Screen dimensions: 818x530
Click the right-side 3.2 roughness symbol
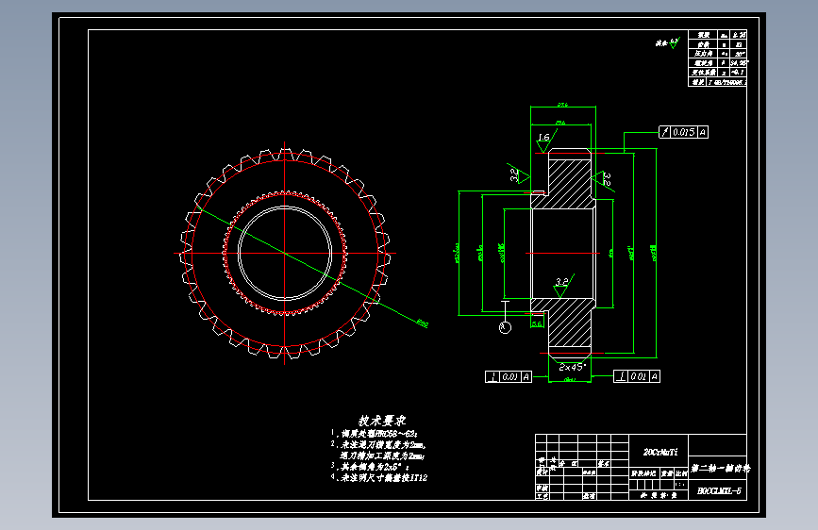pos(604,180)
